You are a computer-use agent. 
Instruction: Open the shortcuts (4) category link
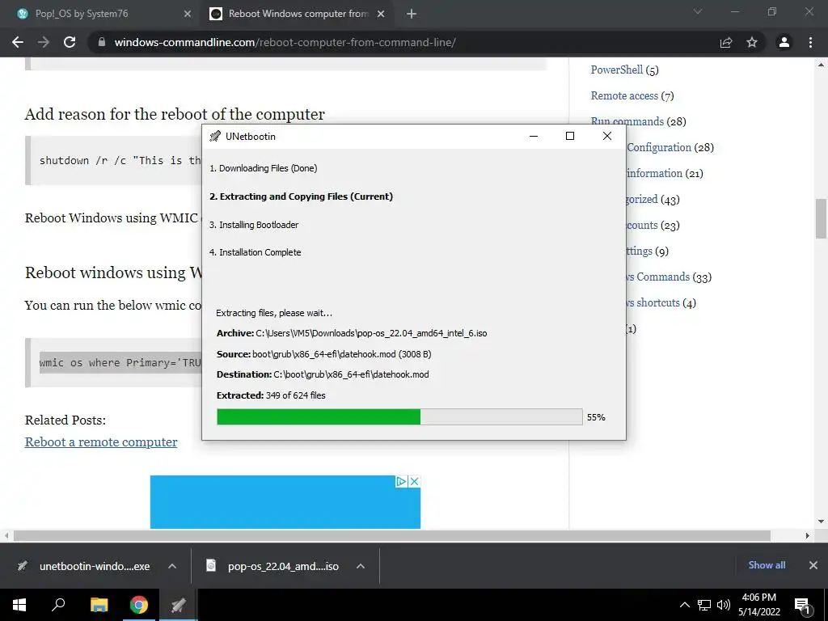coord(653,302)
